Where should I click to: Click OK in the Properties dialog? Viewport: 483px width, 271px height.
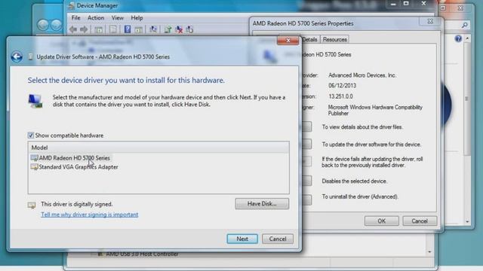[382, 221]
